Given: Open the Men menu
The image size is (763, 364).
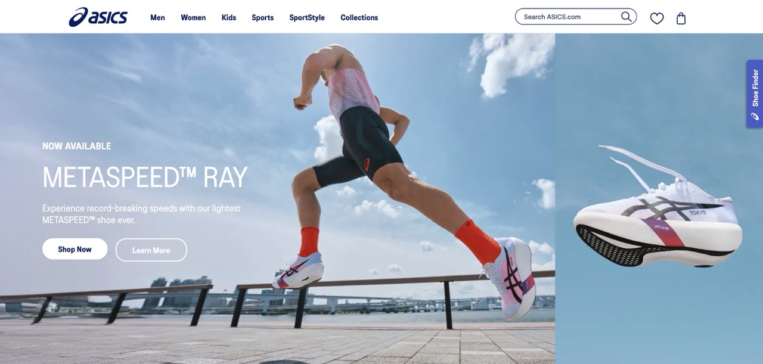Looking at the screenshot, I should coord(157,17).
